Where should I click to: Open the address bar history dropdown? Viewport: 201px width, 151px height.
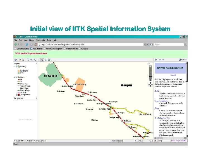click(145, 44)
